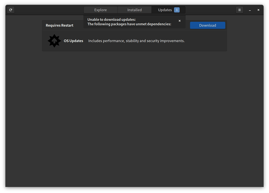Dismiss the unable to download notification

tap(179, 21)
